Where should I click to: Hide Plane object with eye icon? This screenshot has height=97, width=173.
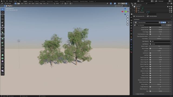tap(169, 8)
